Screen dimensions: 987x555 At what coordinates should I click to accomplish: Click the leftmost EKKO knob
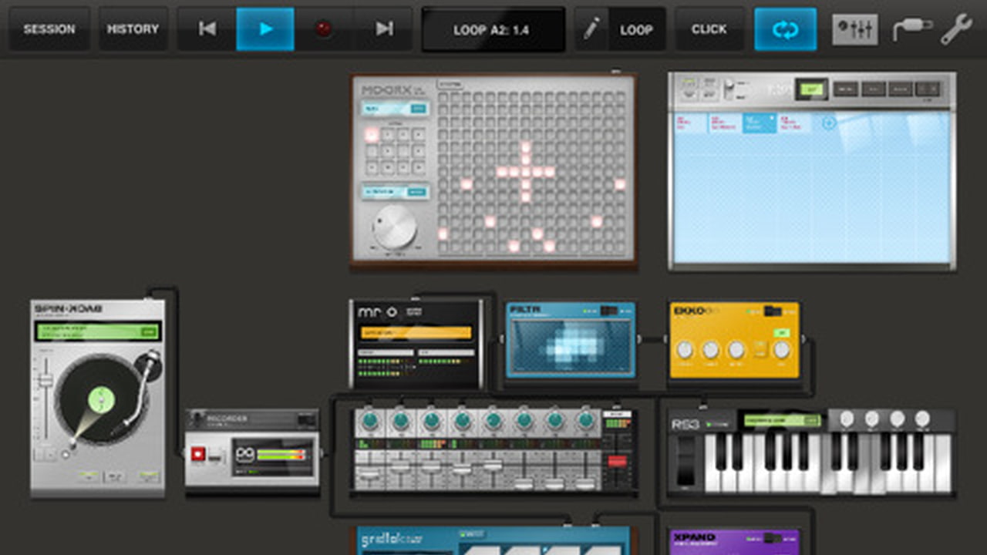[x=685, y=350]
